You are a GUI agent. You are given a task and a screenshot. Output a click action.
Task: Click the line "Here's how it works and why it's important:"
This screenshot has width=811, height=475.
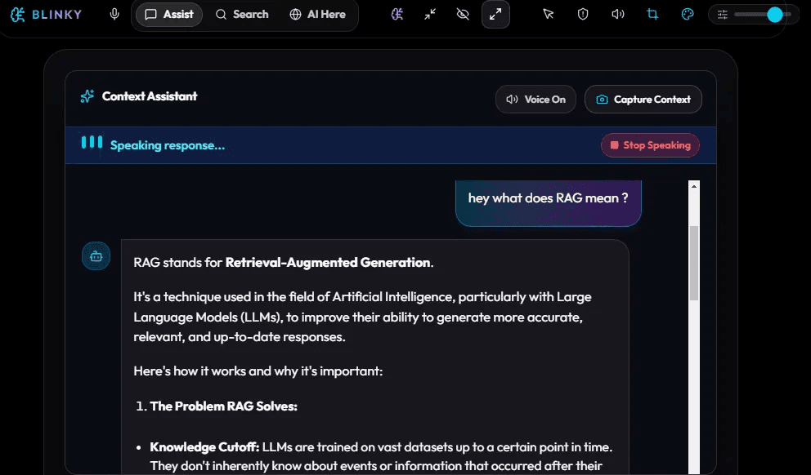tap(258, 371)
